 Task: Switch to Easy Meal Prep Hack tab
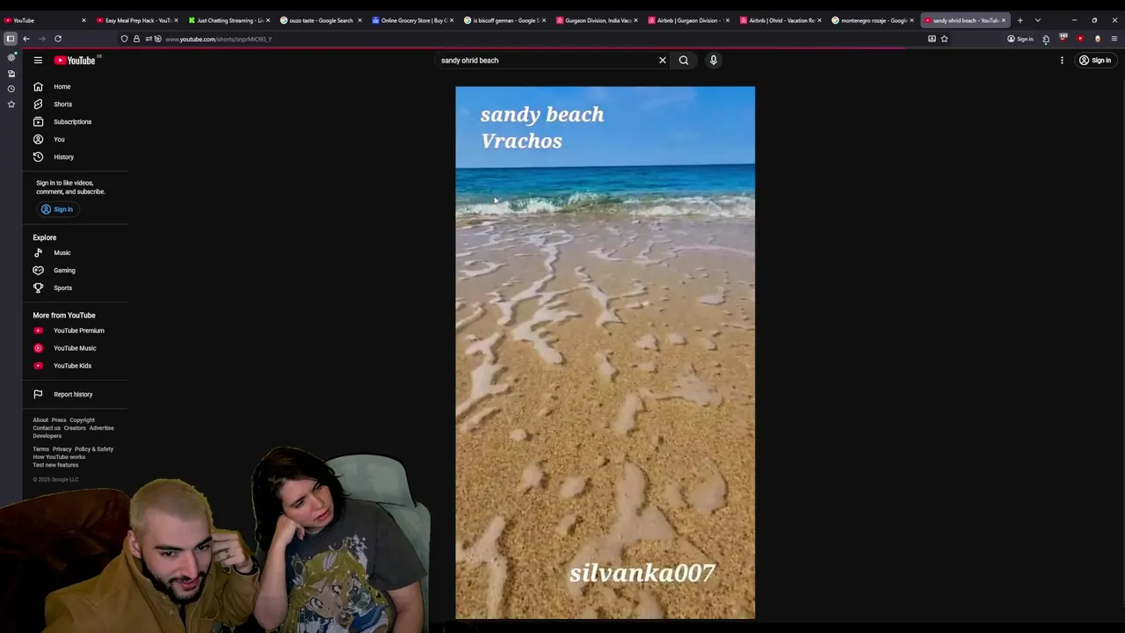(136, 20)
